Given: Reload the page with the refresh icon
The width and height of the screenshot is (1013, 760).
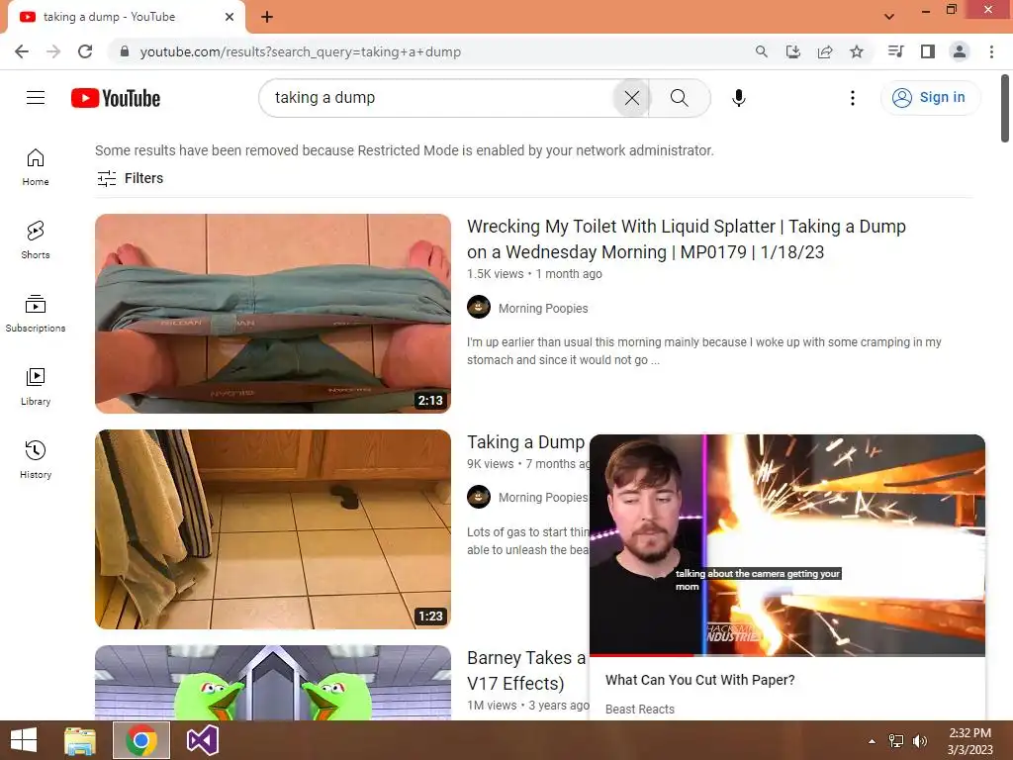Looking at the screenshot, I should pos(85,51).
